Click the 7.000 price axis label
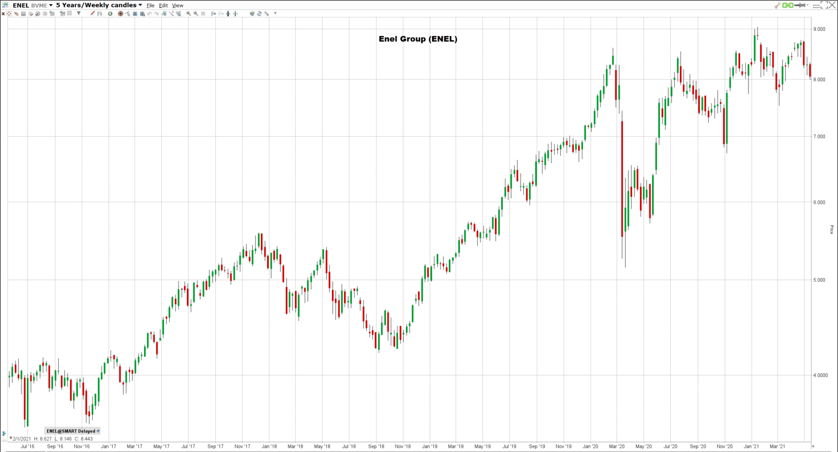This screenshot has height=452, width=838. 819,137
